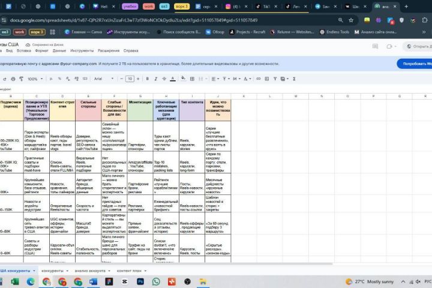The image size is (432, 288).
Task: Open dropdown arrow on контент план tab
Action: (x=145, y=271)
